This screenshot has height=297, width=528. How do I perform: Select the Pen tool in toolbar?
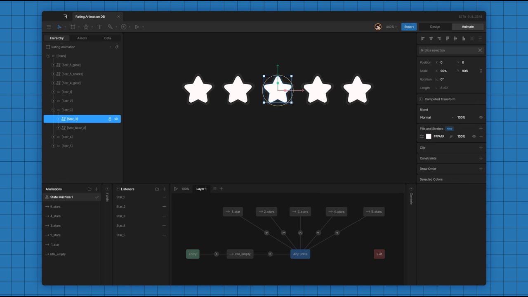86,27
